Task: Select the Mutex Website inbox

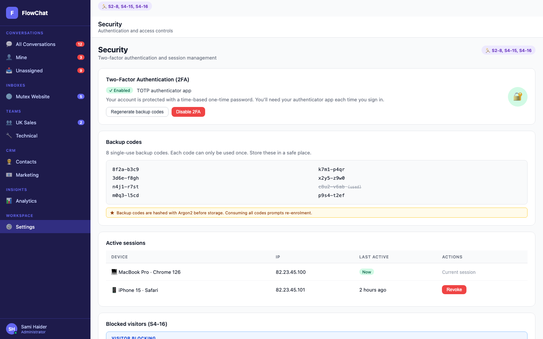Action: (x=45, y=96)
